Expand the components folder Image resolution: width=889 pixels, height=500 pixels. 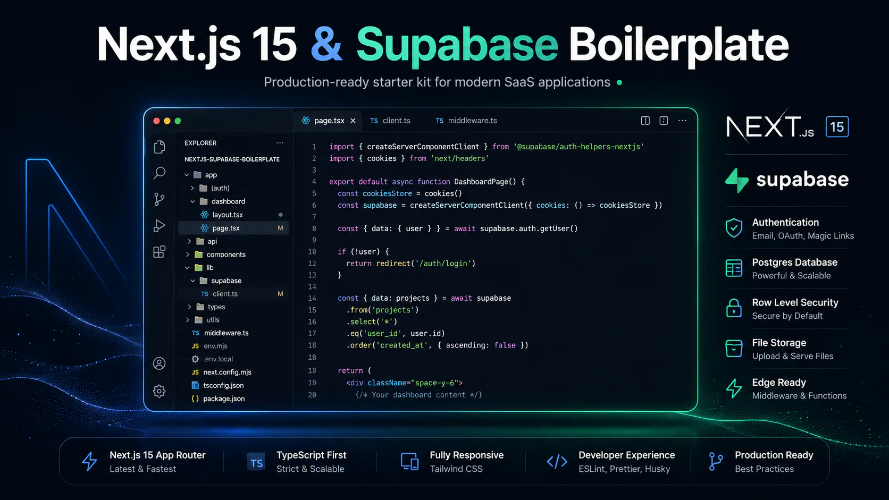[x=187, y=255]
